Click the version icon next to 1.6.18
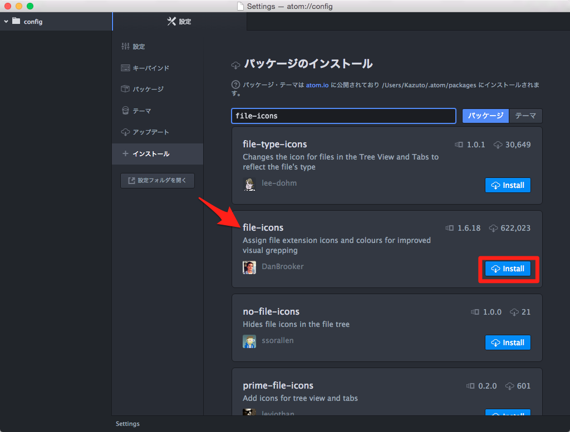 point(450,228)
